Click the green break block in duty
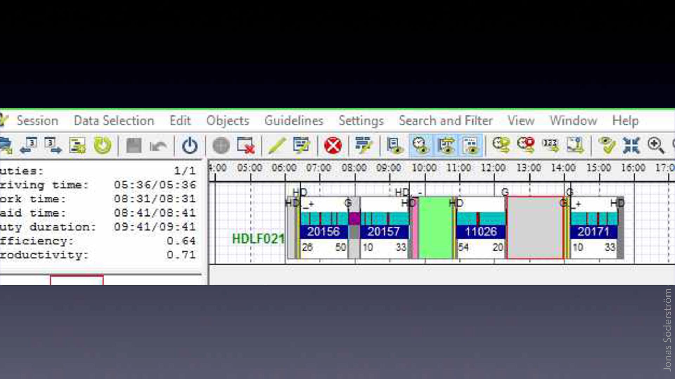675x379 pixels. coord(435,228)
